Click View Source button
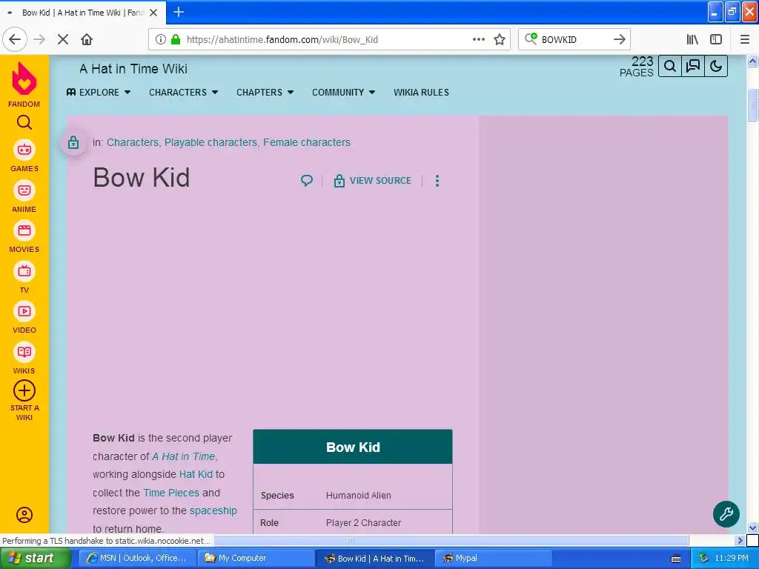This screenshot has width=759, height=569. coord(372,181)
